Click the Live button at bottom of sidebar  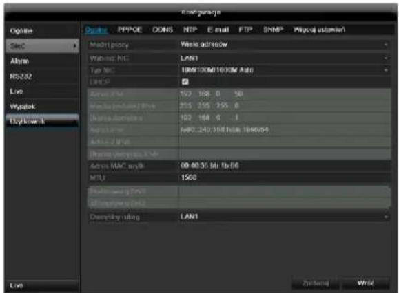(x=42, y=285)
